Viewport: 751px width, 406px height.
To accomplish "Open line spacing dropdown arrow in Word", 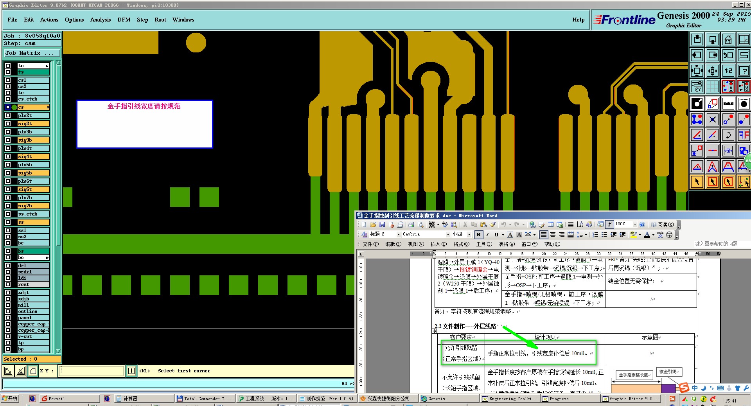I will tap(586, 235).
